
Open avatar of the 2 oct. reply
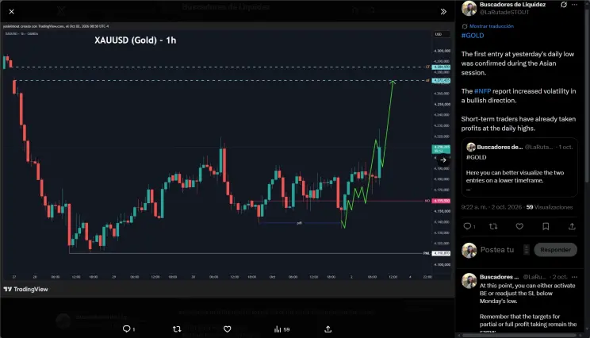tap(469, 281)
